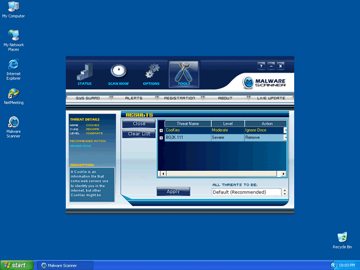Screen dimensions: 360x270
Task: Open the Live Update tab
Action: pos(271,98)
